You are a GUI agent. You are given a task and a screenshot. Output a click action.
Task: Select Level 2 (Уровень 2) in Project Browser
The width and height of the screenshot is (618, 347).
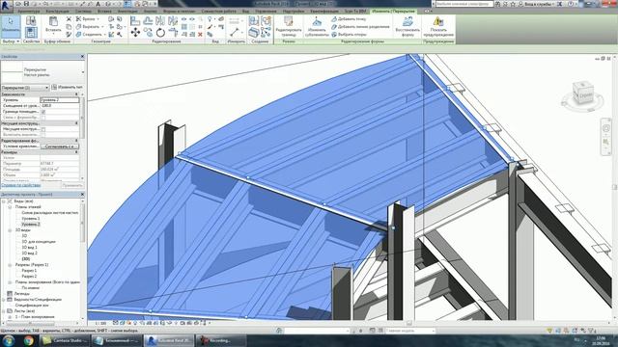pos(30,225)
